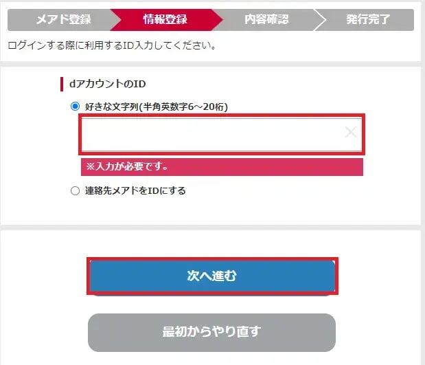Choose the 連絡先メアドをIDにする radio option
Image resolution: width=425 pixels, height=365 pixels.
75,191
